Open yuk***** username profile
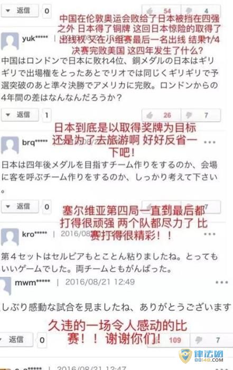This screenshot has height=370, width=233. (x=35, y=38)
